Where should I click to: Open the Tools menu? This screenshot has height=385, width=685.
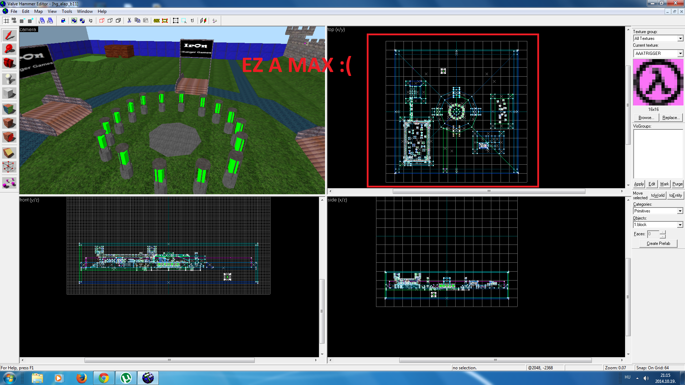(x=67, y=11)
